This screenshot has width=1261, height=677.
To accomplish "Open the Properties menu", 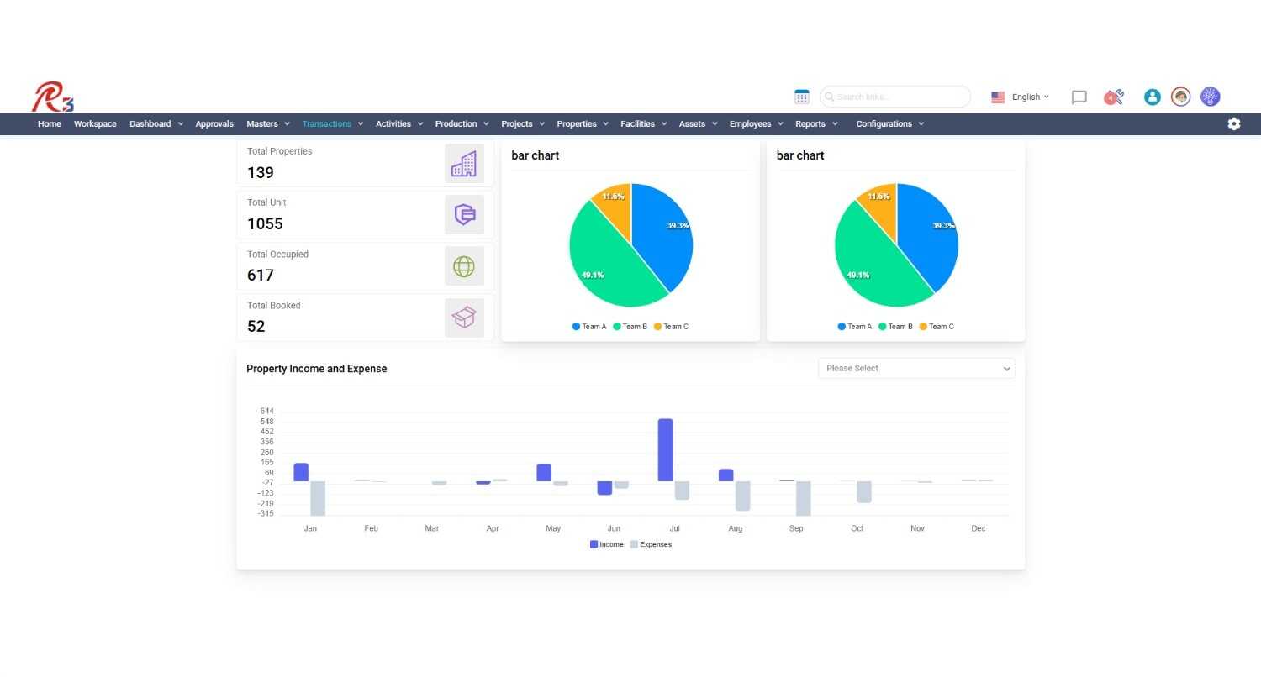I will 583,123.
